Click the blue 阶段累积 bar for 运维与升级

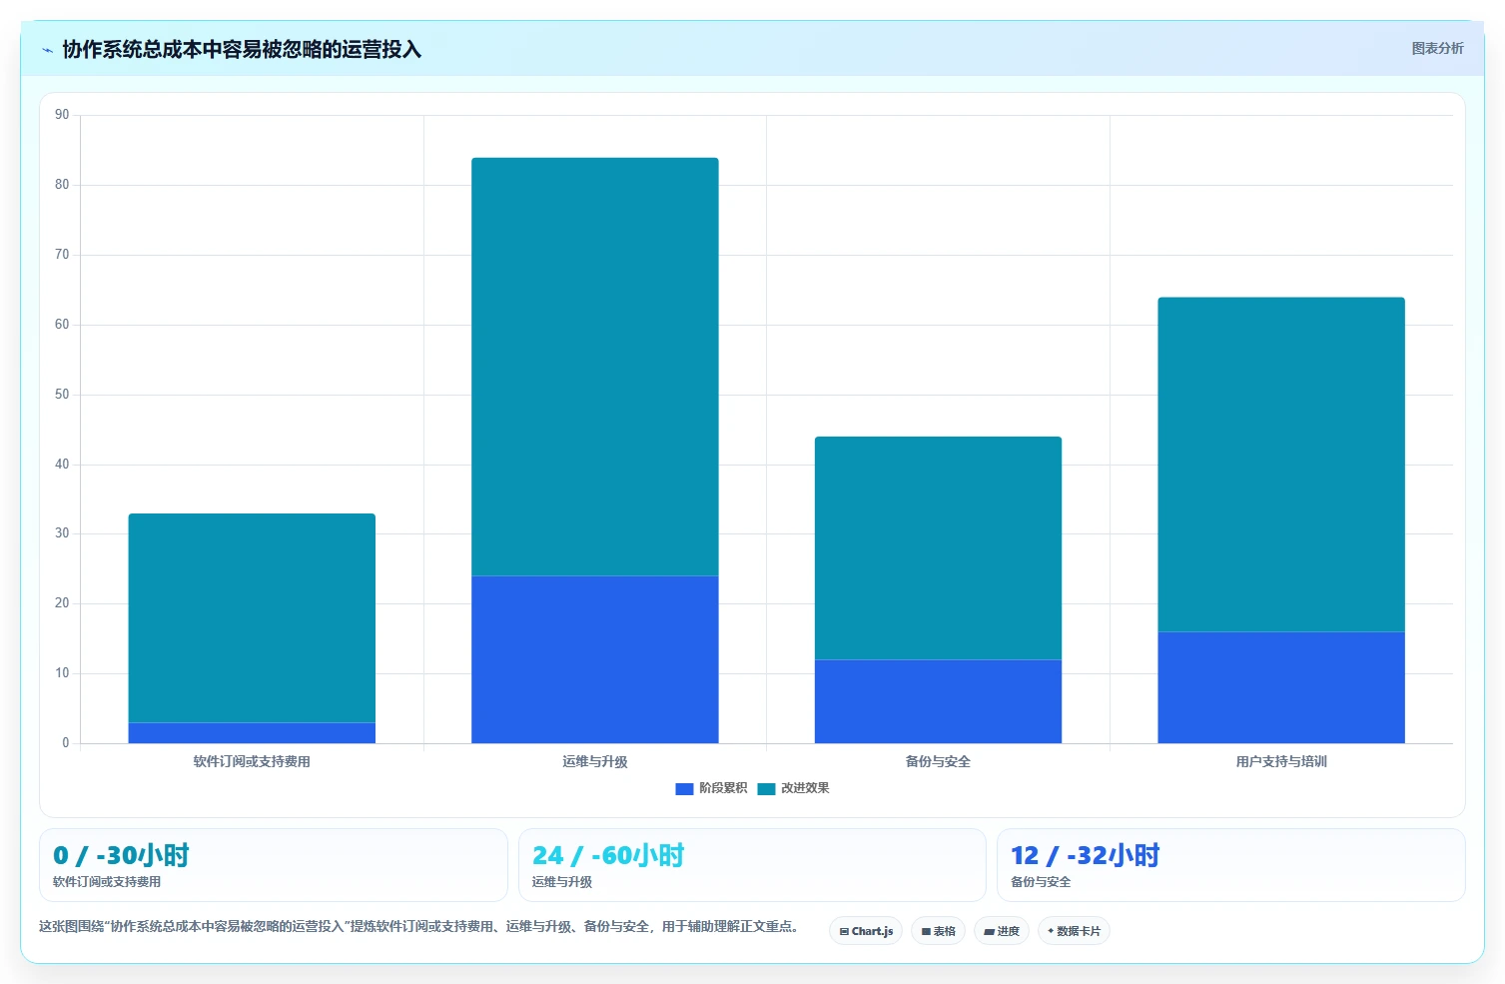595,659
